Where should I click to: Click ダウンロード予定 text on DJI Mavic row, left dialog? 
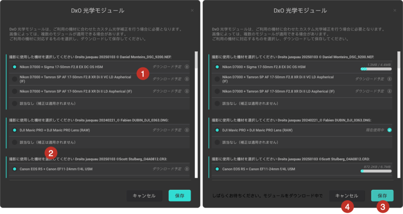tap(167, 130)
